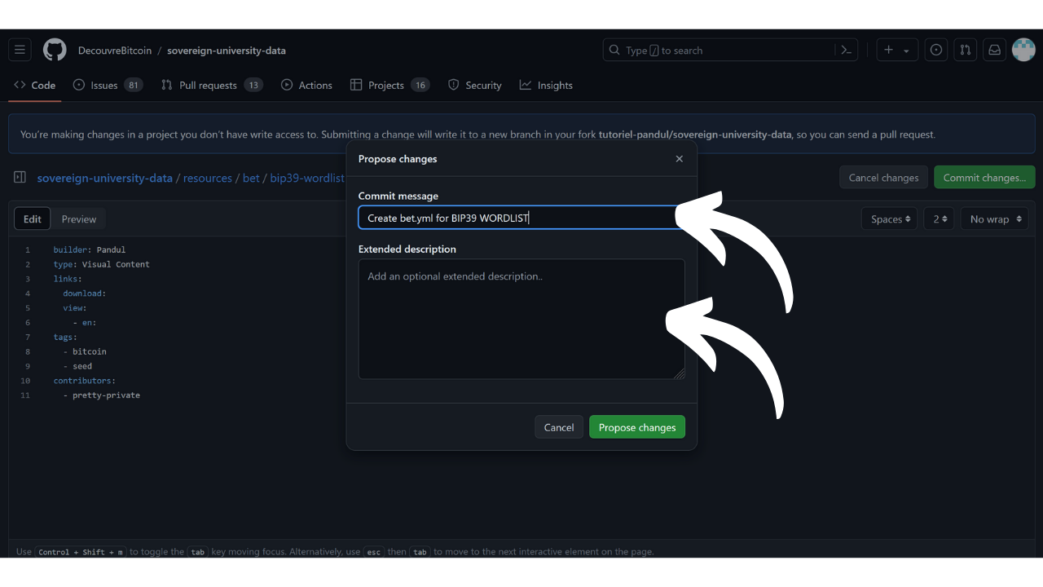The height and width of the screenshot is (587, 1043).
Task: Open the hamburger navigation menu
Action: [x=20, y=50]
